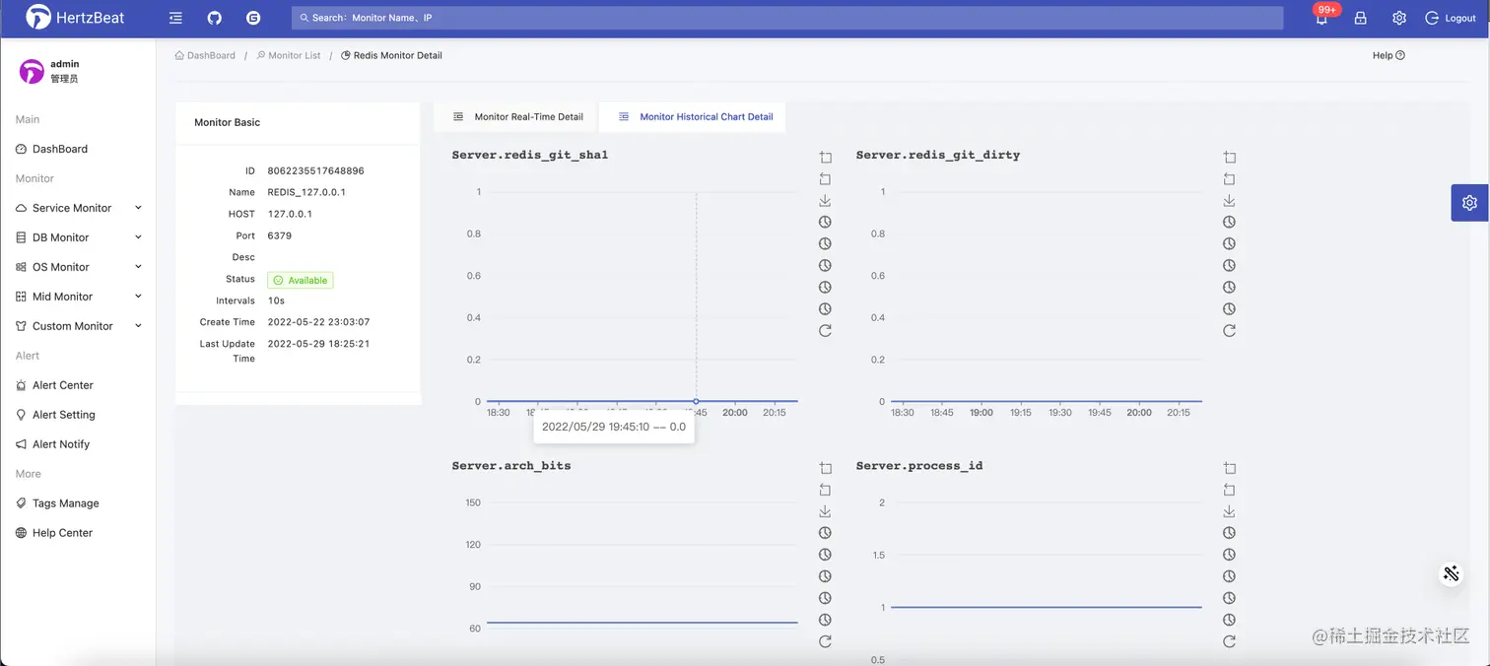Enable area zoom on Server.redis_git_sha1 chart
The height and width of the screenshot is (666, 1490).
point(826,158)
